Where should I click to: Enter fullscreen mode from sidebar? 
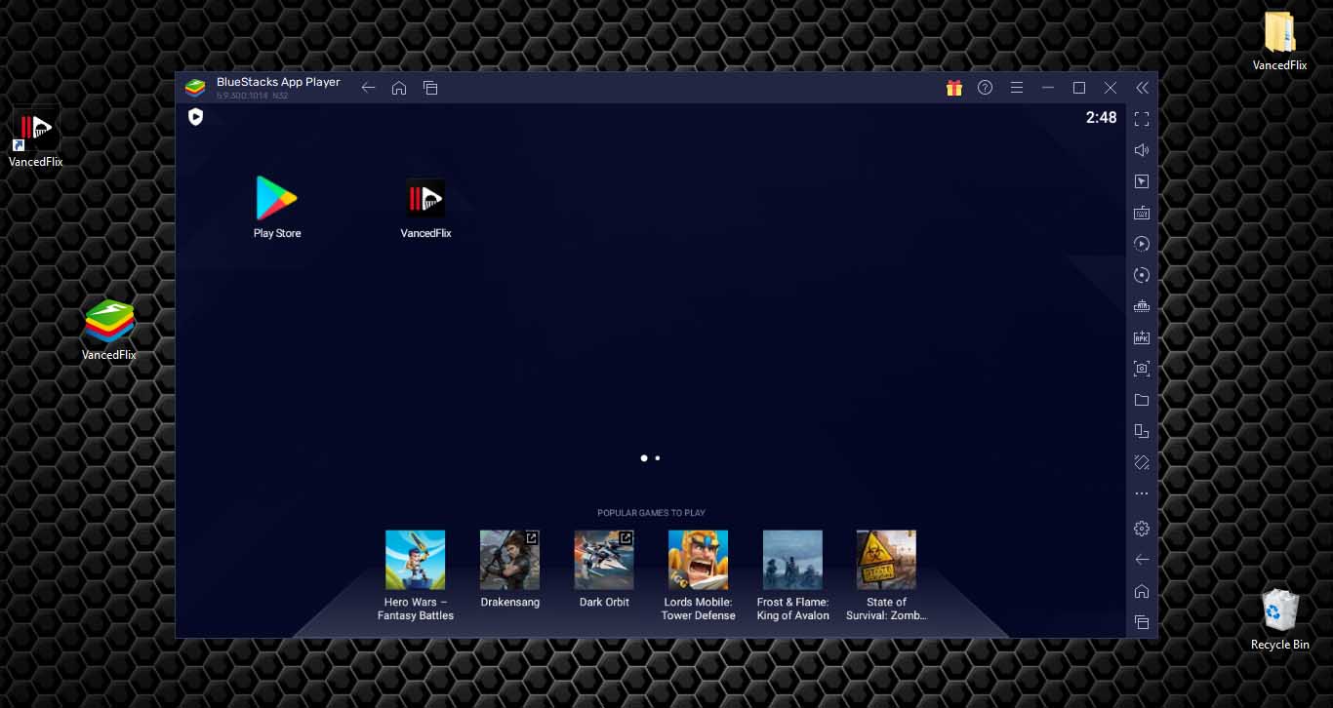[1142, 119]
